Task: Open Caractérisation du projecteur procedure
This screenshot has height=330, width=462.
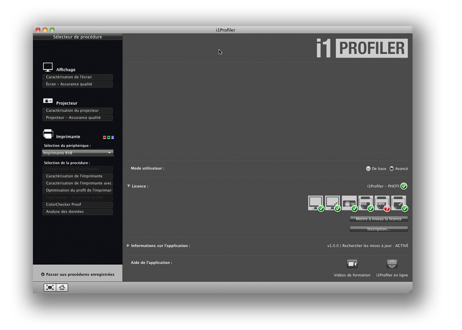Action: pos(78,111)
